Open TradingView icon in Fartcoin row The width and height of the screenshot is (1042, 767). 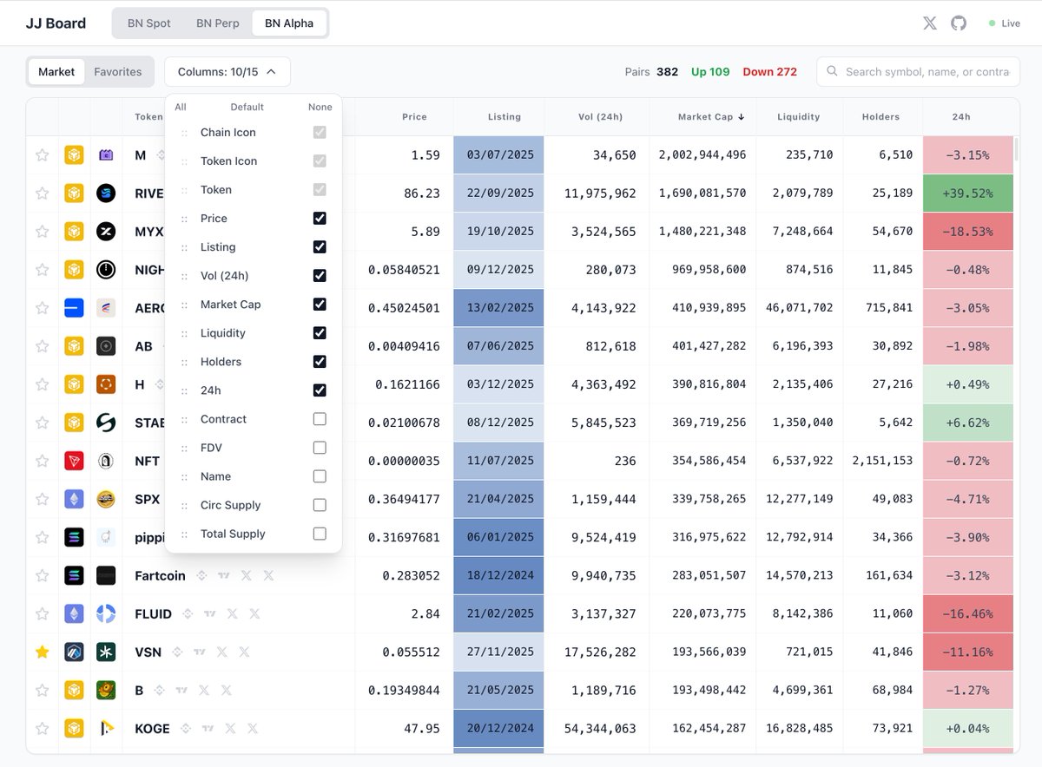pyautogui.click(x=224, y=575)
